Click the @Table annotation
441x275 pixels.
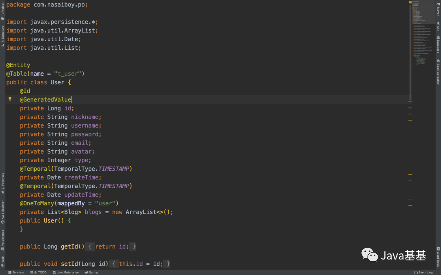[17, 74]
